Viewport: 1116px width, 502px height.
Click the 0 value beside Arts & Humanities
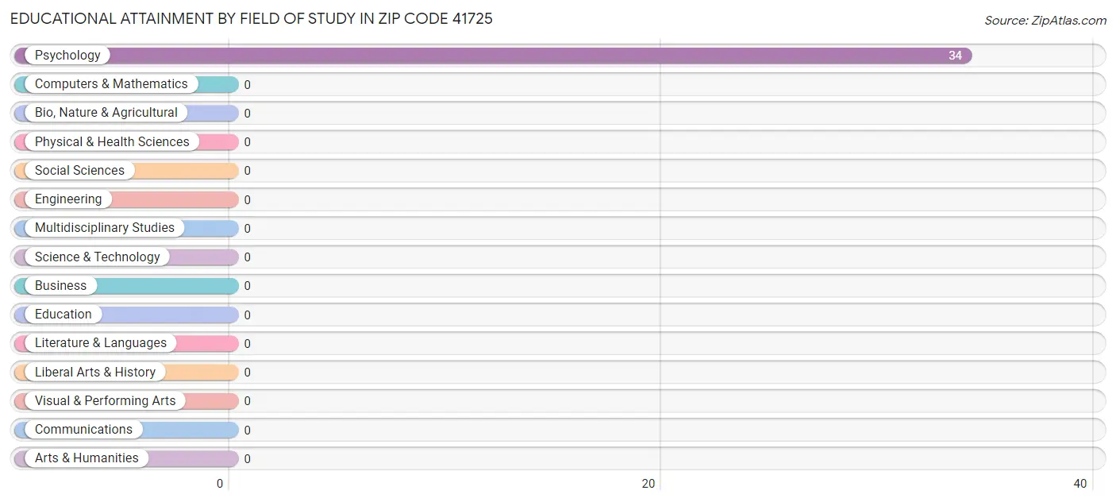[247, 459]
